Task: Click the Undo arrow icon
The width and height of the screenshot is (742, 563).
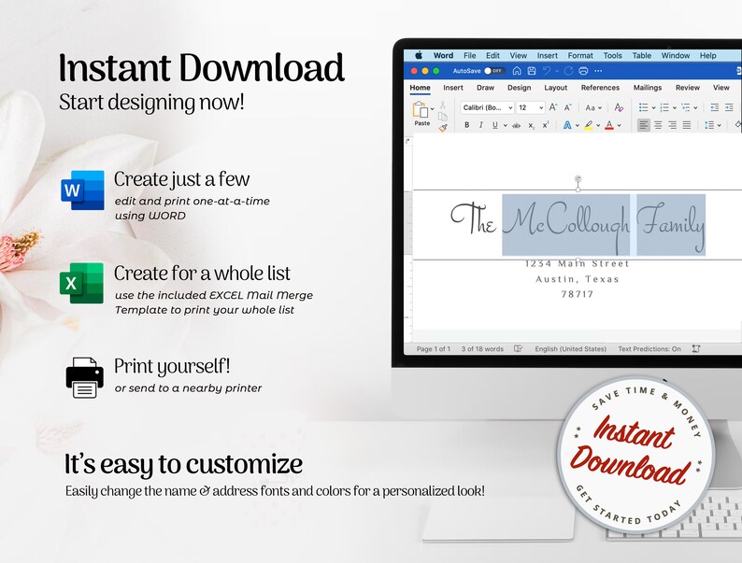Action: 547,71
